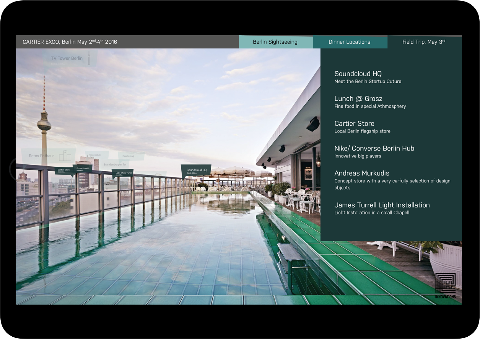Image resolution: width=480 pixels, height=339 pixels.
Task: Click 'Meet the Berlin Startup Cuture' text
Action: [368, 81]
